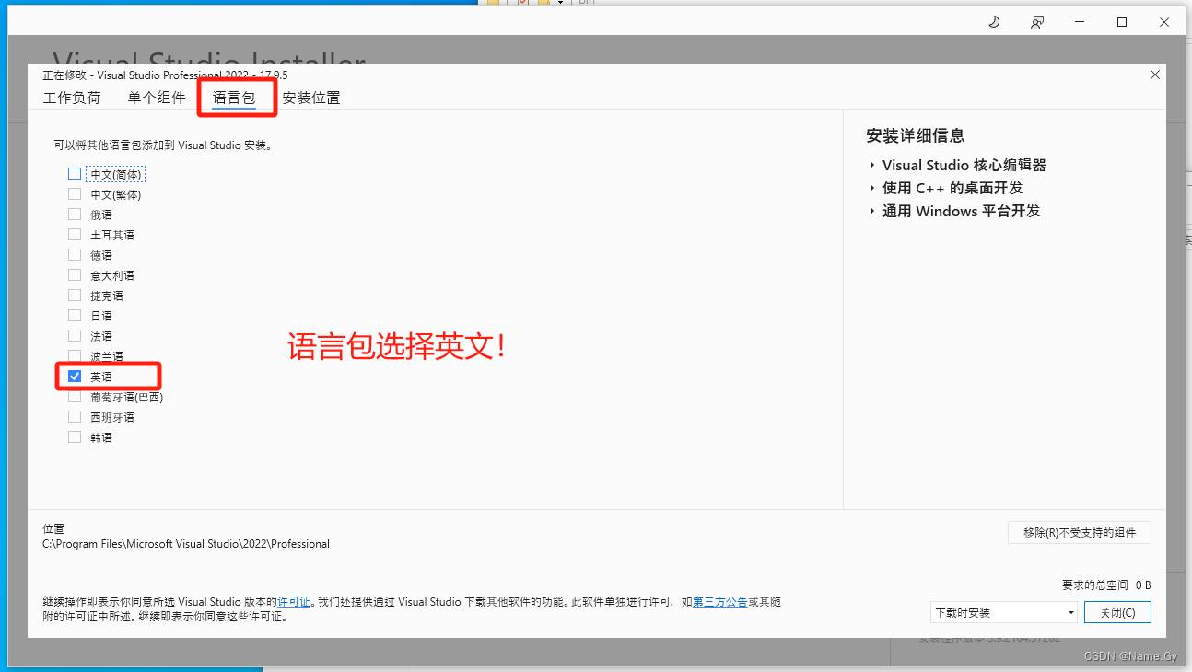Switch to the 工作负荷 tab

click(x=72, y=97)
